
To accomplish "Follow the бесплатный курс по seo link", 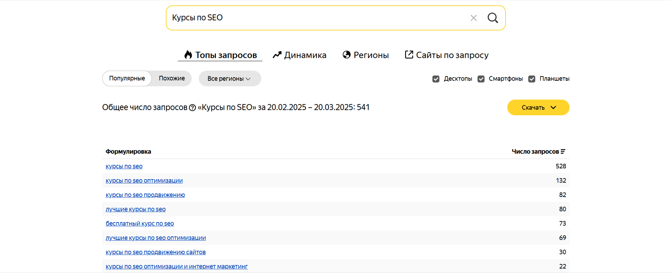I will [140, 224].
